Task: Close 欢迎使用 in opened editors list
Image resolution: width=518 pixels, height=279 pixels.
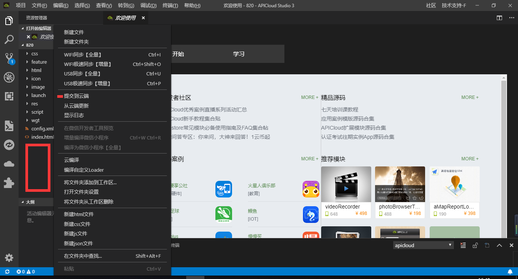Action: (x=28, y=37)
